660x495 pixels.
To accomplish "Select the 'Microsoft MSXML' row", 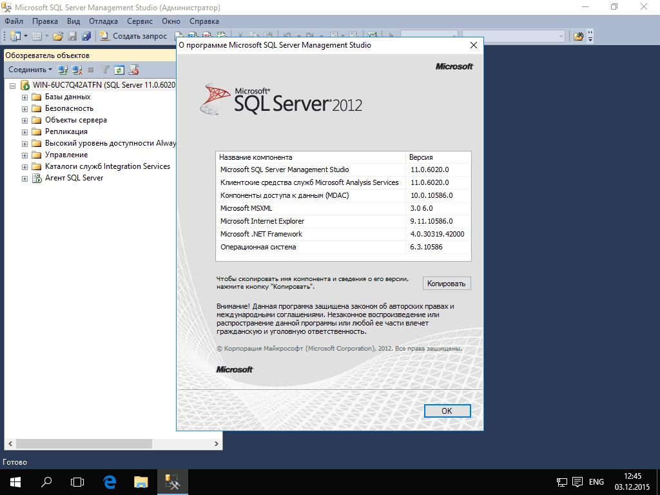I will coord(344,208).
